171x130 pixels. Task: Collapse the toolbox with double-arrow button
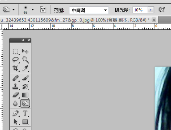coord(23,40)
